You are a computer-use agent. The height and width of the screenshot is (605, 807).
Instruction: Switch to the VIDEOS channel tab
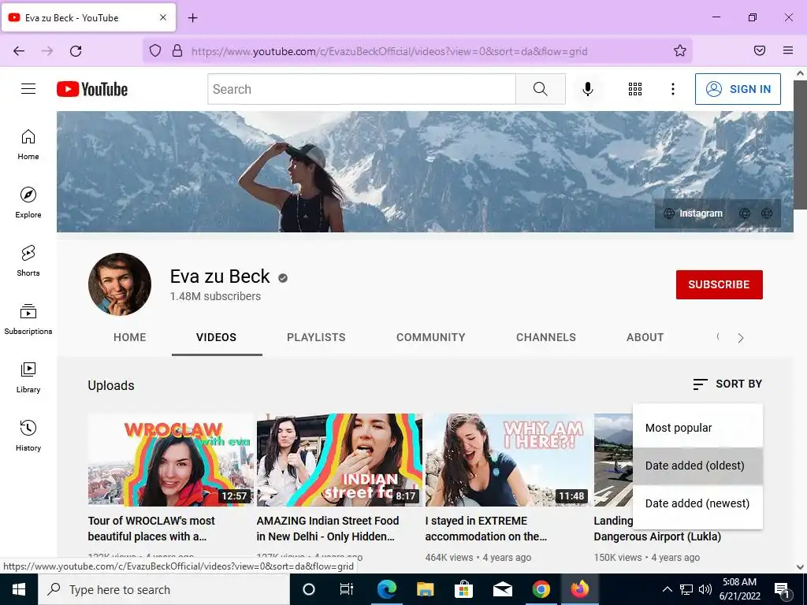coord(216,337)
